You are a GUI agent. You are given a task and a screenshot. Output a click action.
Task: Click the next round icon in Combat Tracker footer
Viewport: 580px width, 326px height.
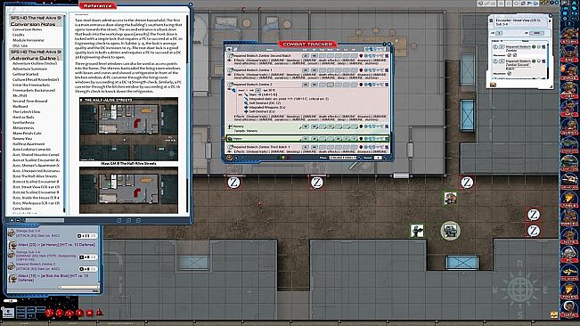tap(385, 158)
